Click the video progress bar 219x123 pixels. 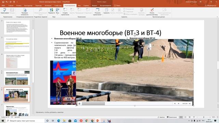127,104
